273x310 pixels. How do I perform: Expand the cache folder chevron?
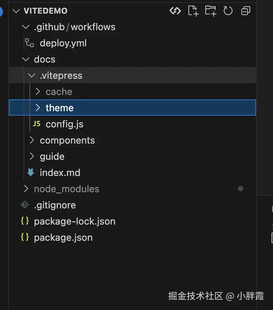38,92
